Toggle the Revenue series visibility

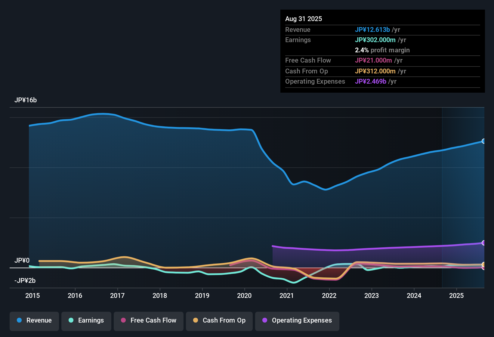(34, 320)
